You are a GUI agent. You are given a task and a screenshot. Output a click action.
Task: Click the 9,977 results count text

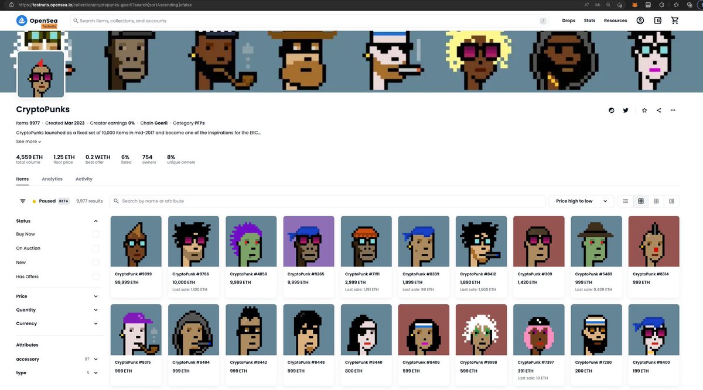coord(90,201)
